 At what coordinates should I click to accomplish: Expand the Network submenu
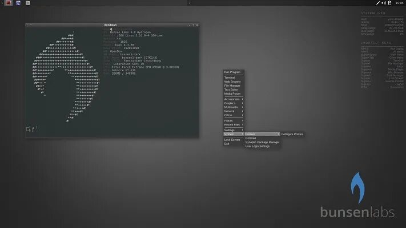pos(234,111)
